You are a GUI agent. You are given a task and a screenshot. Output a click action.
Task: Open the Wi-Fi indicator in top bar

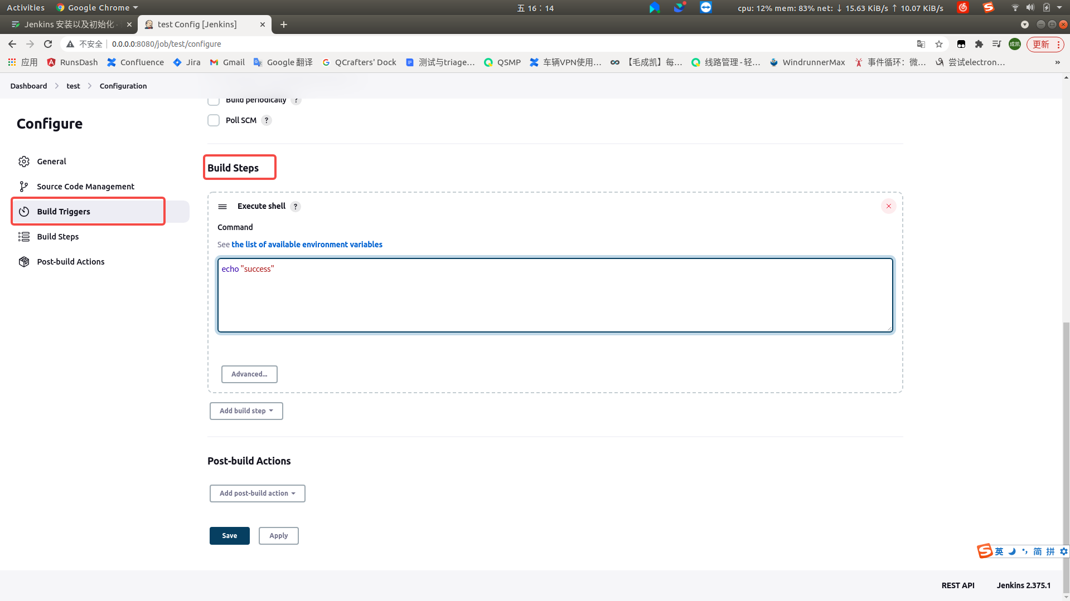click(1015, 8)
